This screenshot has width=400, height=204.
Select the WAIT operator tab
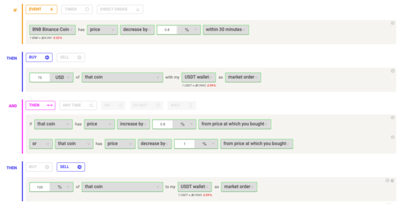pyautogui.click(x=182, y=105)
